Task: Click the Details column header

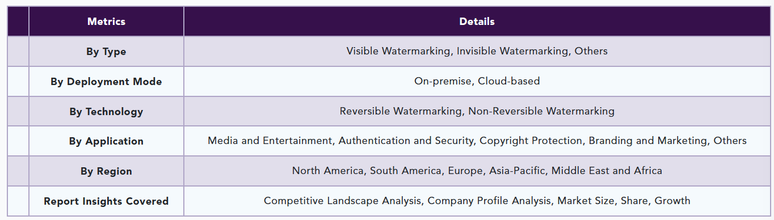Action: point(477,22)
